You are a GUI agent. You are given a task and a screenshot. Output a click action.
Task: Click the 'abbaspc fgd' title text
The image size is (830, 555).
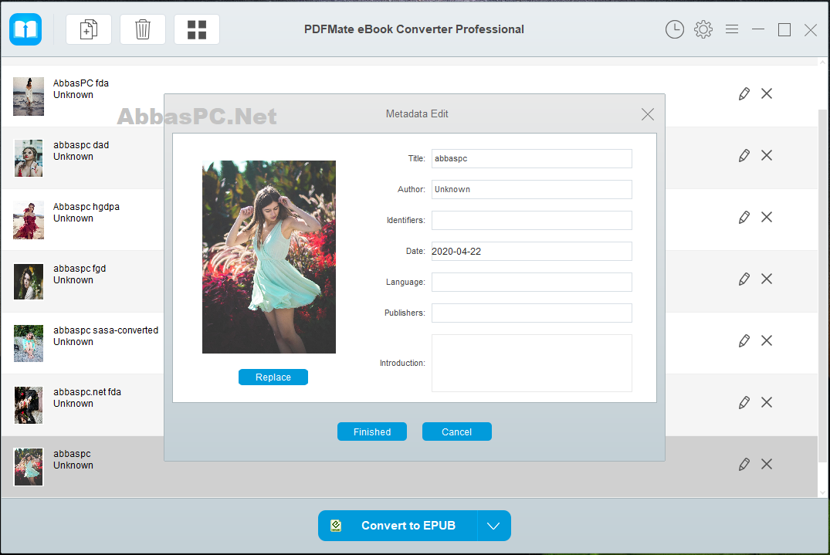80,269
